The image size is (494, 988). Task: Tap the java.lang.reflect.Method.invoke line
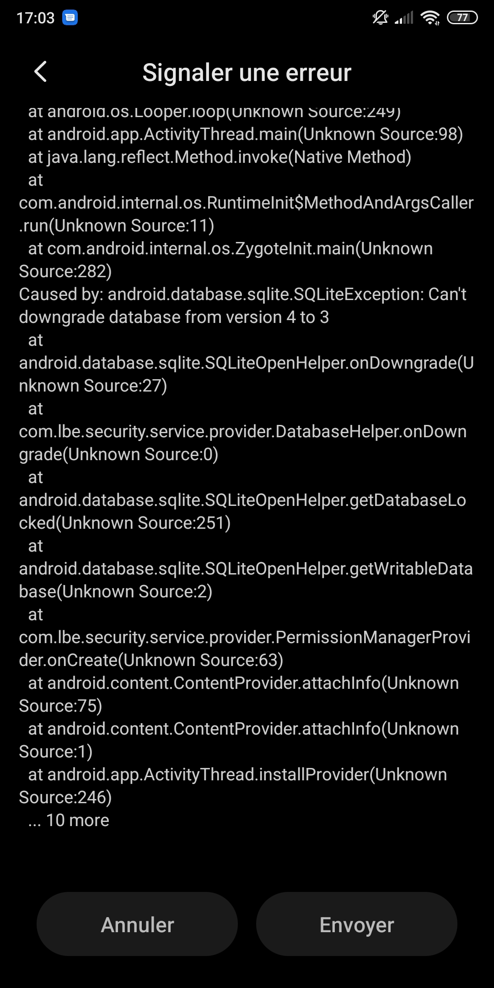pos(220,157)
